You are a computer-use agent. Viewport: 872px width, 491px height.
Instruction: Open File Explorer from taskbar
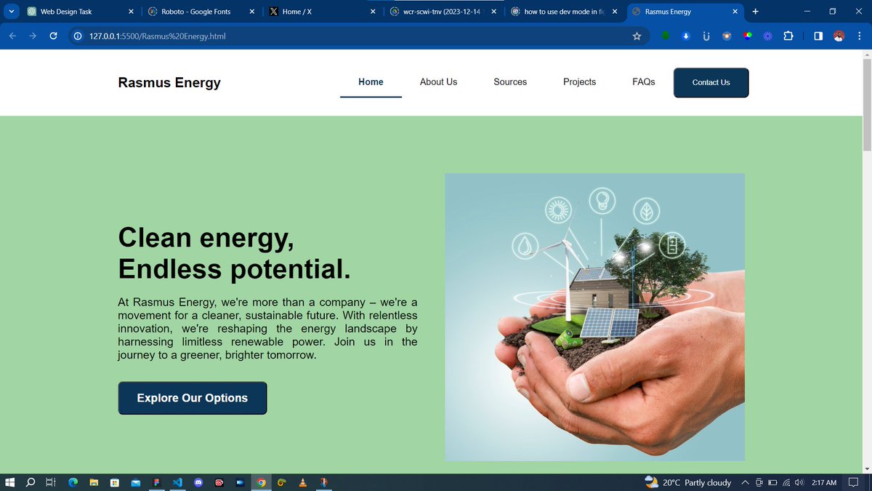pos(94,482)
